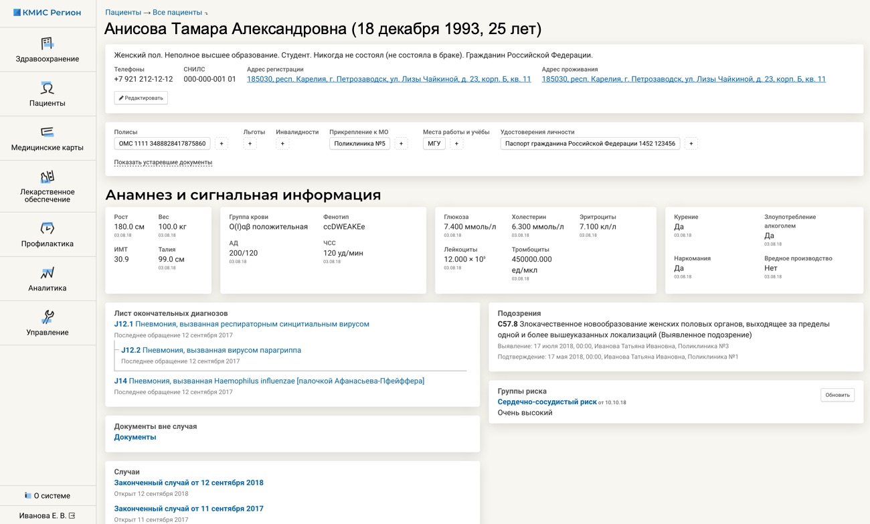
Task: Open diagnosis J12.2 парагриппа link
Action: tap(211, 350)
